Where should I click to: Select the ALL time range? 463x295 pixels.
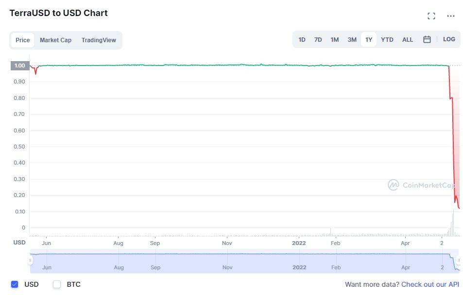click(408, 39)
